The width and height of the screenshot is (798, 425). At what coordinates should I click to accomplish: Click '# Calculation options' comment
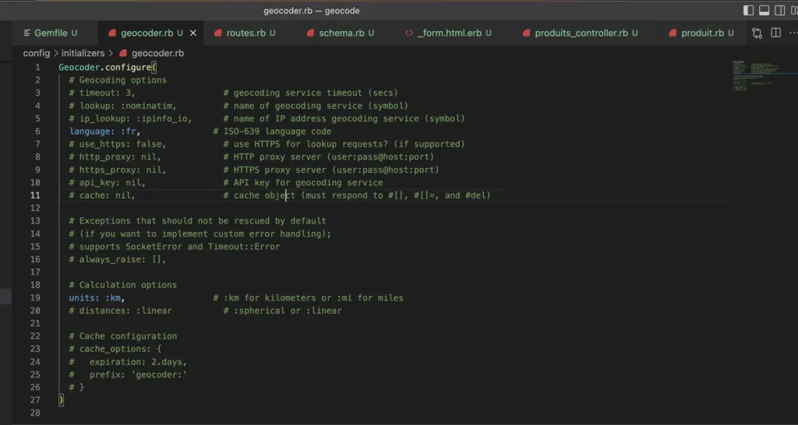click(x=122, y=285)
